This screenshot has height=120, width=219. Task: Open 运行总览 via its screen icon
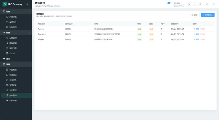click(x=7, y=27)
